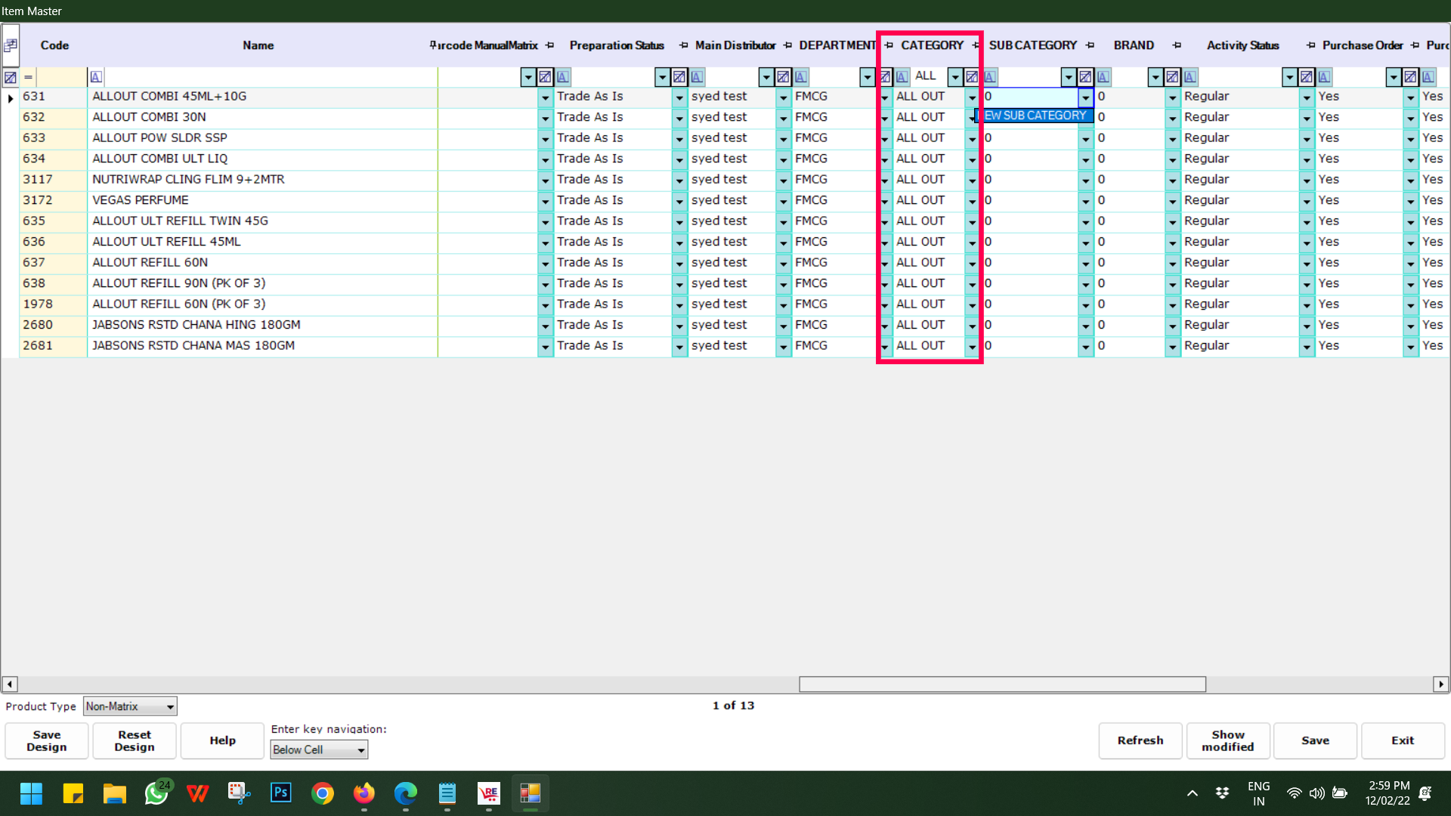Select NEW SUB CATEGORY list option
This screenshot has height=816, width=1451.
(1035, 116)
